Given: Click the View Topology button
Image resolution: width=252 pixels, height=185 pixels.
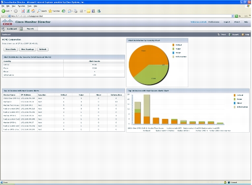Looking at the screenshot, I should tap(28, 49).
